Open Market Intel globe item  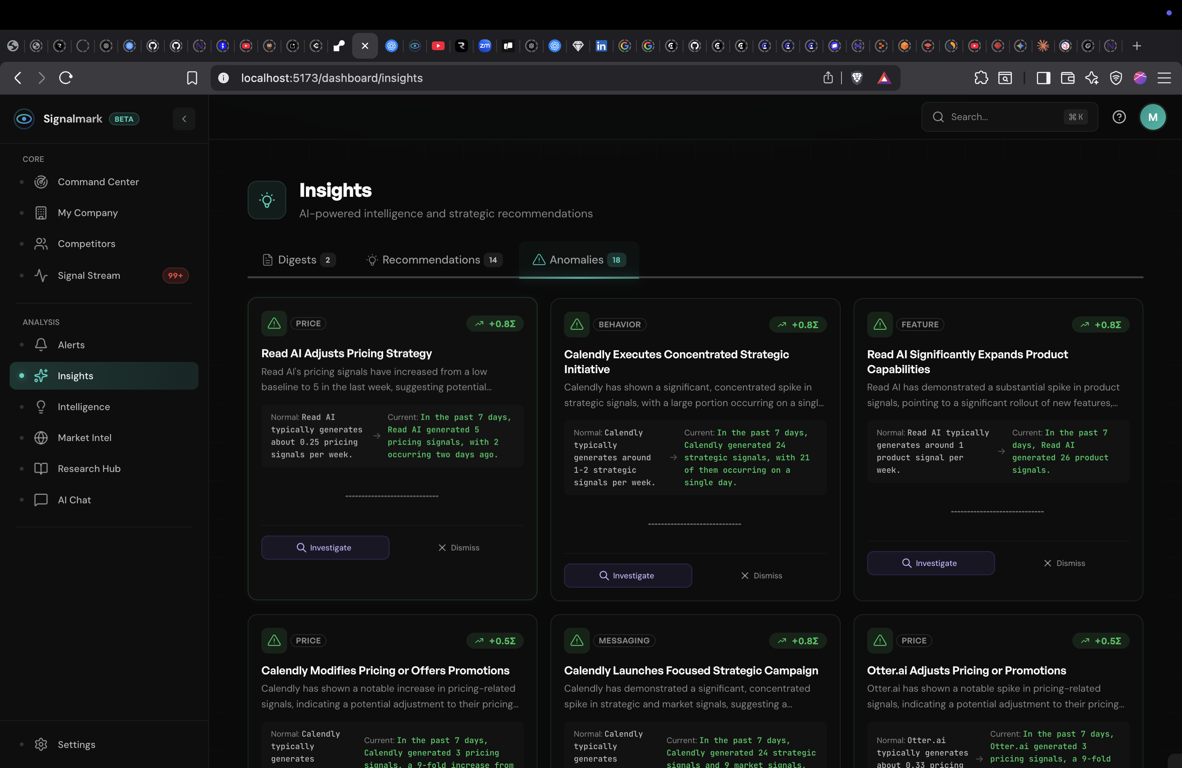(84, 437)
